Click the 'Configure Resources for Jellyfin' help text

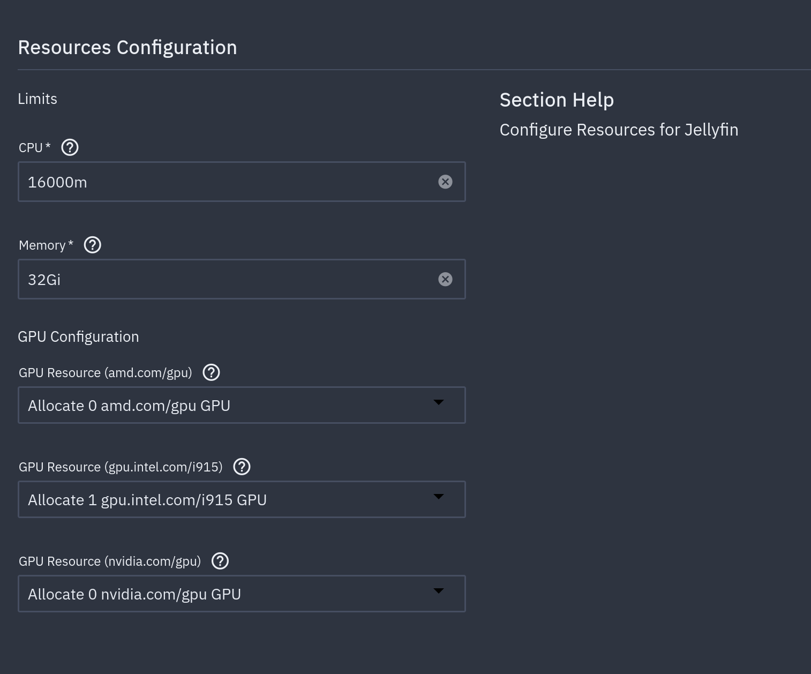(x=619, y=130)
